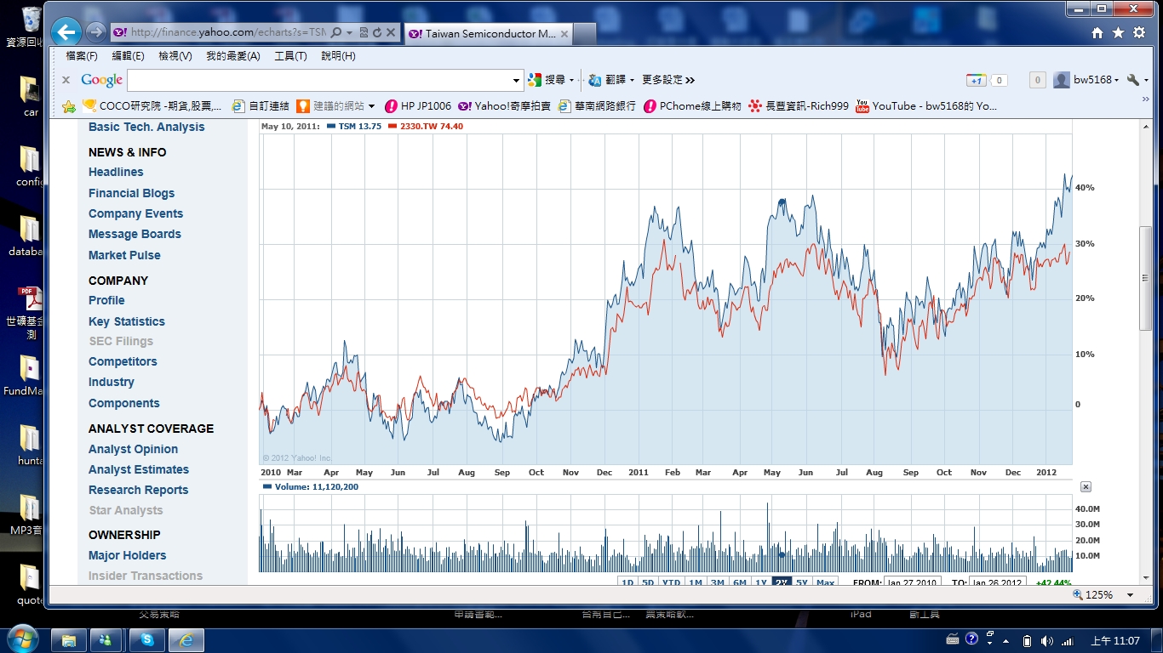
Task: Open the 檔案(F) menu
Action: click(82, 56)
